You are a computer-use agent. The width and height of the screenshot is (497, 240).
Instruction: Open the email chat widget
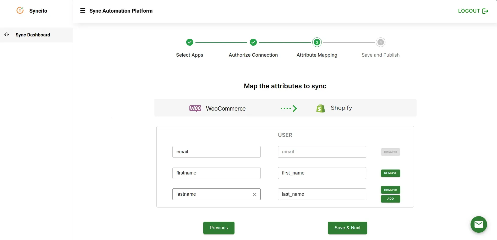coord(479,224)
